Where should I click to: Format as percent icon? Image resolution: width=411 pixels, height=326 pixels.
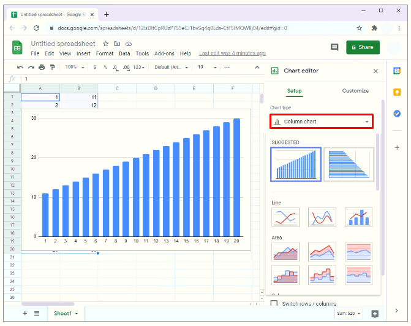pos(105,68)
